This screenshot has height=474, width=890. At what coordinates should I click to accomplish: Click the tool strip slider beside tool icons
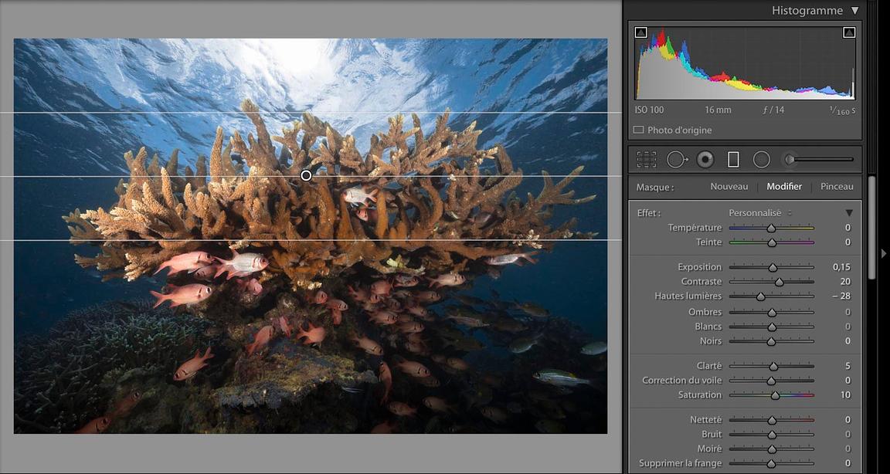tap(817, 160)
